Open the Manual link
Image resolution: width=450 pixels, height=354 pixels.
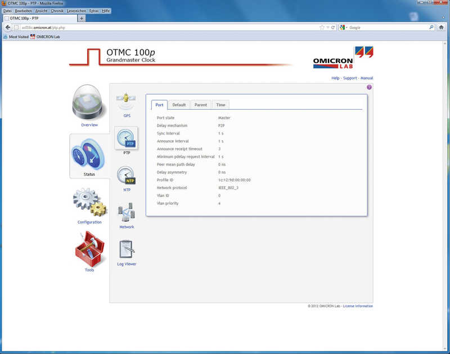[x=367, y=78]
